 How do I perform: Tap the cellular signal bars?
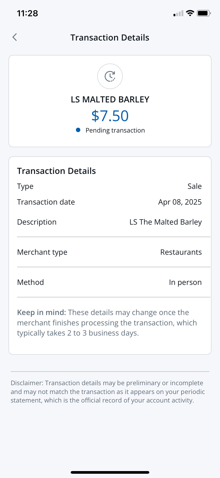(179, 13)
